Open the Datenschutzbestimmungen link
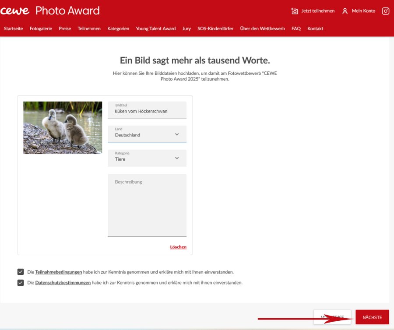The image size is (394, 330). (x=63, y=283)
